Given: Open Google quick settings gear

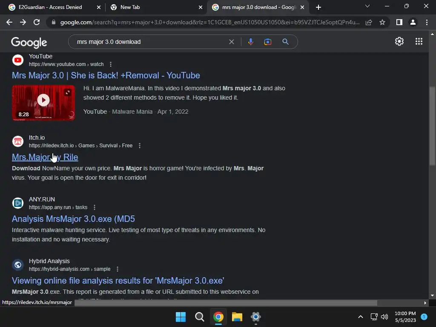Looking at the screenshot, I should pyautogui.click(x=399, y=41).
